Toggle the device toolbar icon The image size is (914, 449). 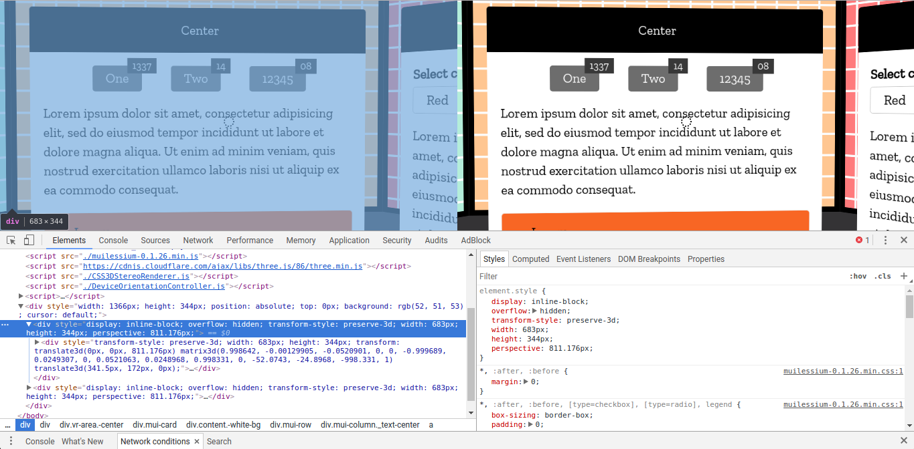[29, 241]
